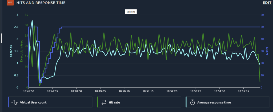Image resolution: width=273 pixels, height=112 pixels.
Task: Click the Average response time stopwatch icon
Action: 192,102
